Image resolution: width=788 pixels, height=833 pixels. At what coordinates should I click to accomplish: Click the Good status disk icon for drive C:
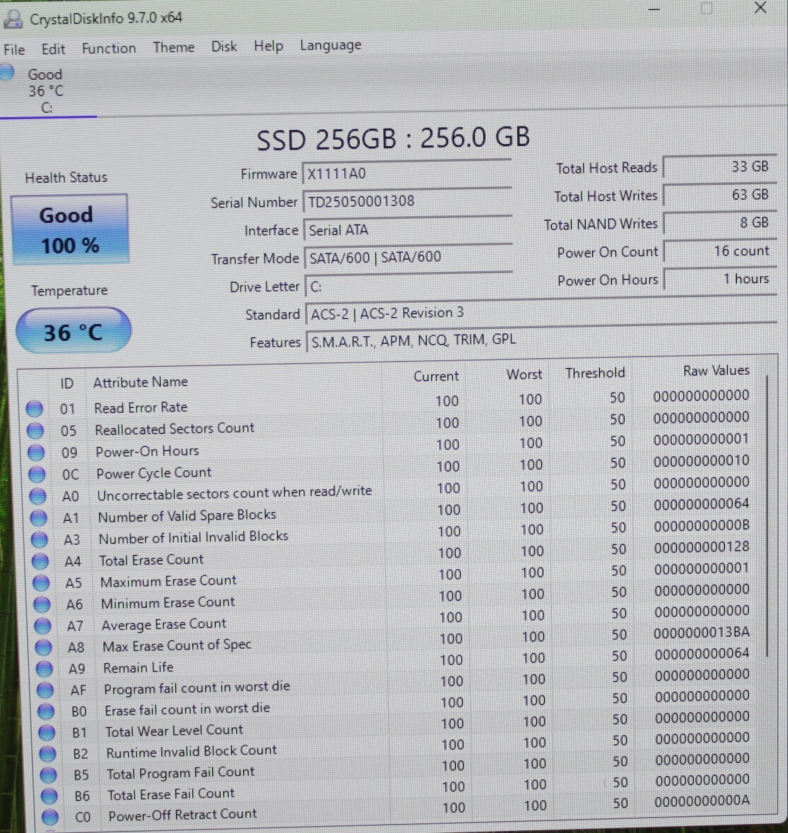(7, 73)
